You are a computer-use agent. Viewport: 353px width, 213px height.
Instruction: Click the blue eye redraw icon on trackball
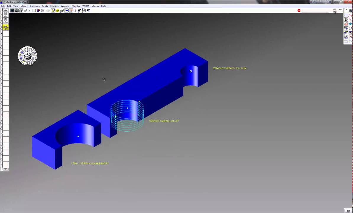point(21,58)
